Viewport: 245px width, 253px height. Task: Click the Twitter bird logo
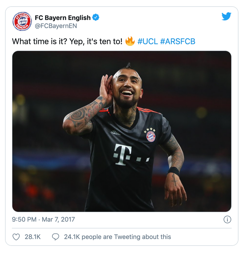click(x=226, y=16)
